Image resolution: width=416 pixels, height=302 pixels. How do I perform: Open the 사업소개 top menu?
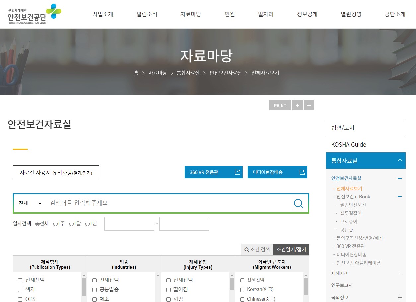point(103,14)
